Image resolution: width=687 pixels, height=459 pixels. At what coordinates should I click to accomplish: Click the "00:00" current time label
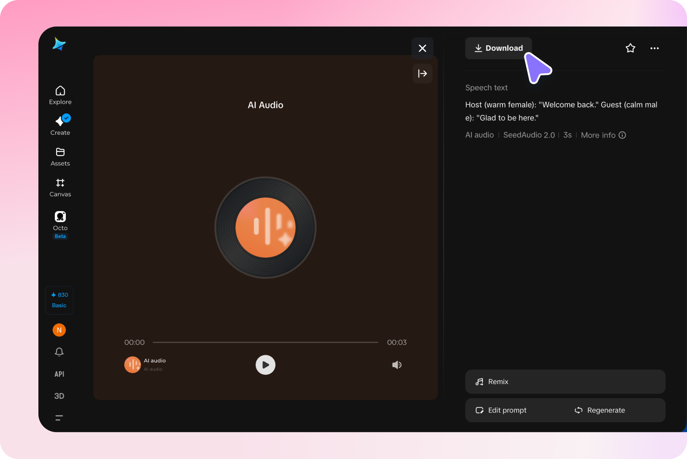pos(134,342)
